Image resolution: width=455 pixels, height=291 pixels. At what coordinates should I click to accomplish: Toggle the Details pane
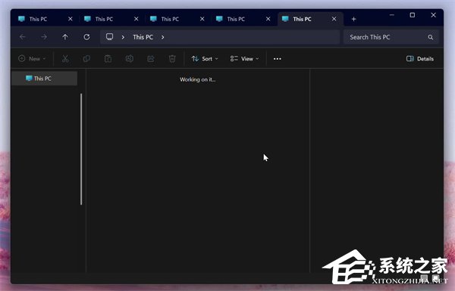(420, 59)
